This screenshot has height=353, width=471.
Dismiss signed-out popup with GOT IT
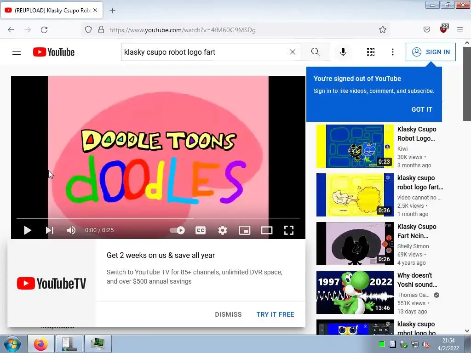click(422, 109)
